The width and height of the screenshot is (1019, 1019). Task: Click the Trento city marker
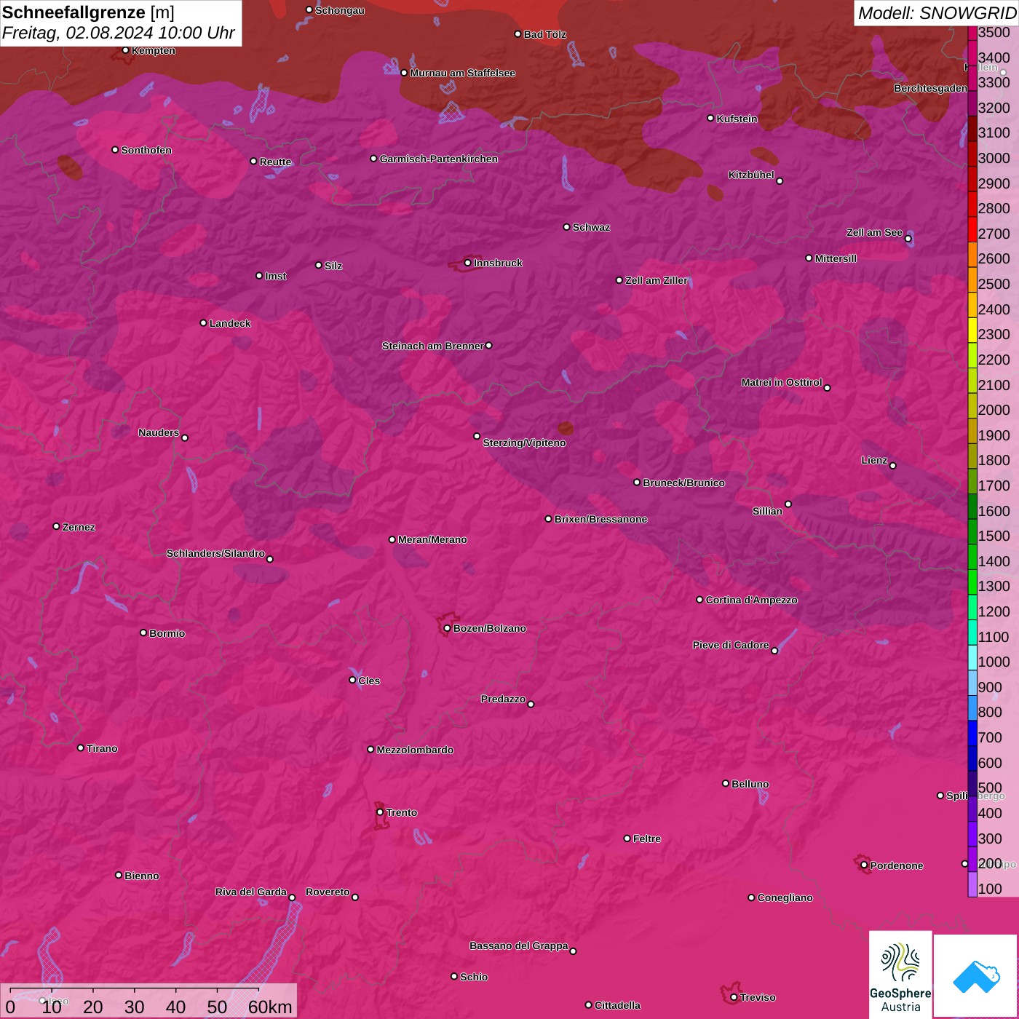click(x=380, y=812)
